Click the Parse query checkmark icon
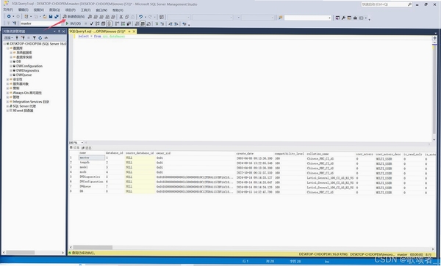Image resolution: width=441 pixels, height=266 pixels. (x=91, y=24)
